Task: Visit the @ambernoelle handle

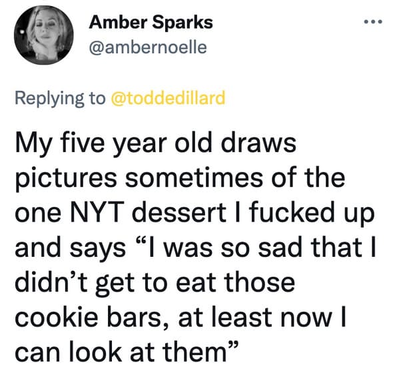Action: 148,47
